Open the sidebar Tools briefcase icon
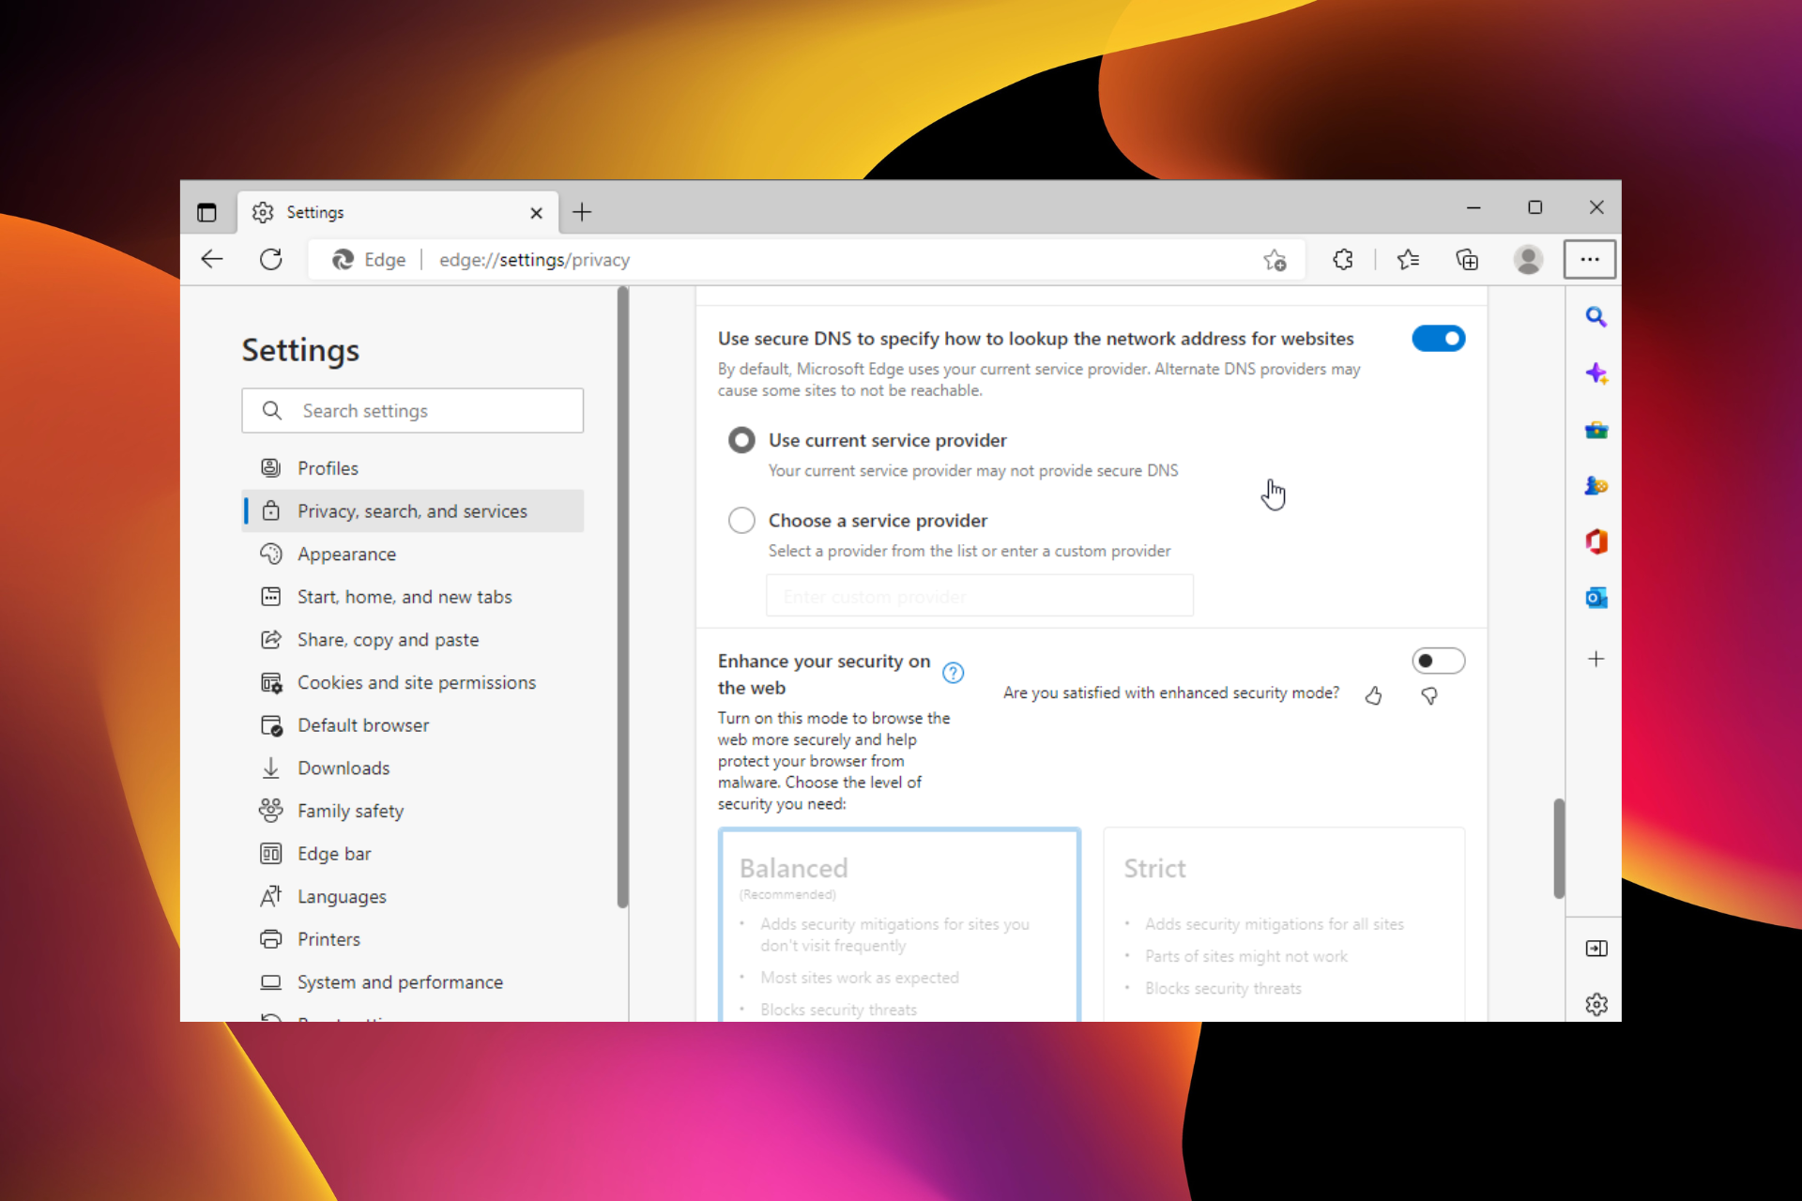Viewport: 1802px width, 1201px height. tap(1596, 430)
